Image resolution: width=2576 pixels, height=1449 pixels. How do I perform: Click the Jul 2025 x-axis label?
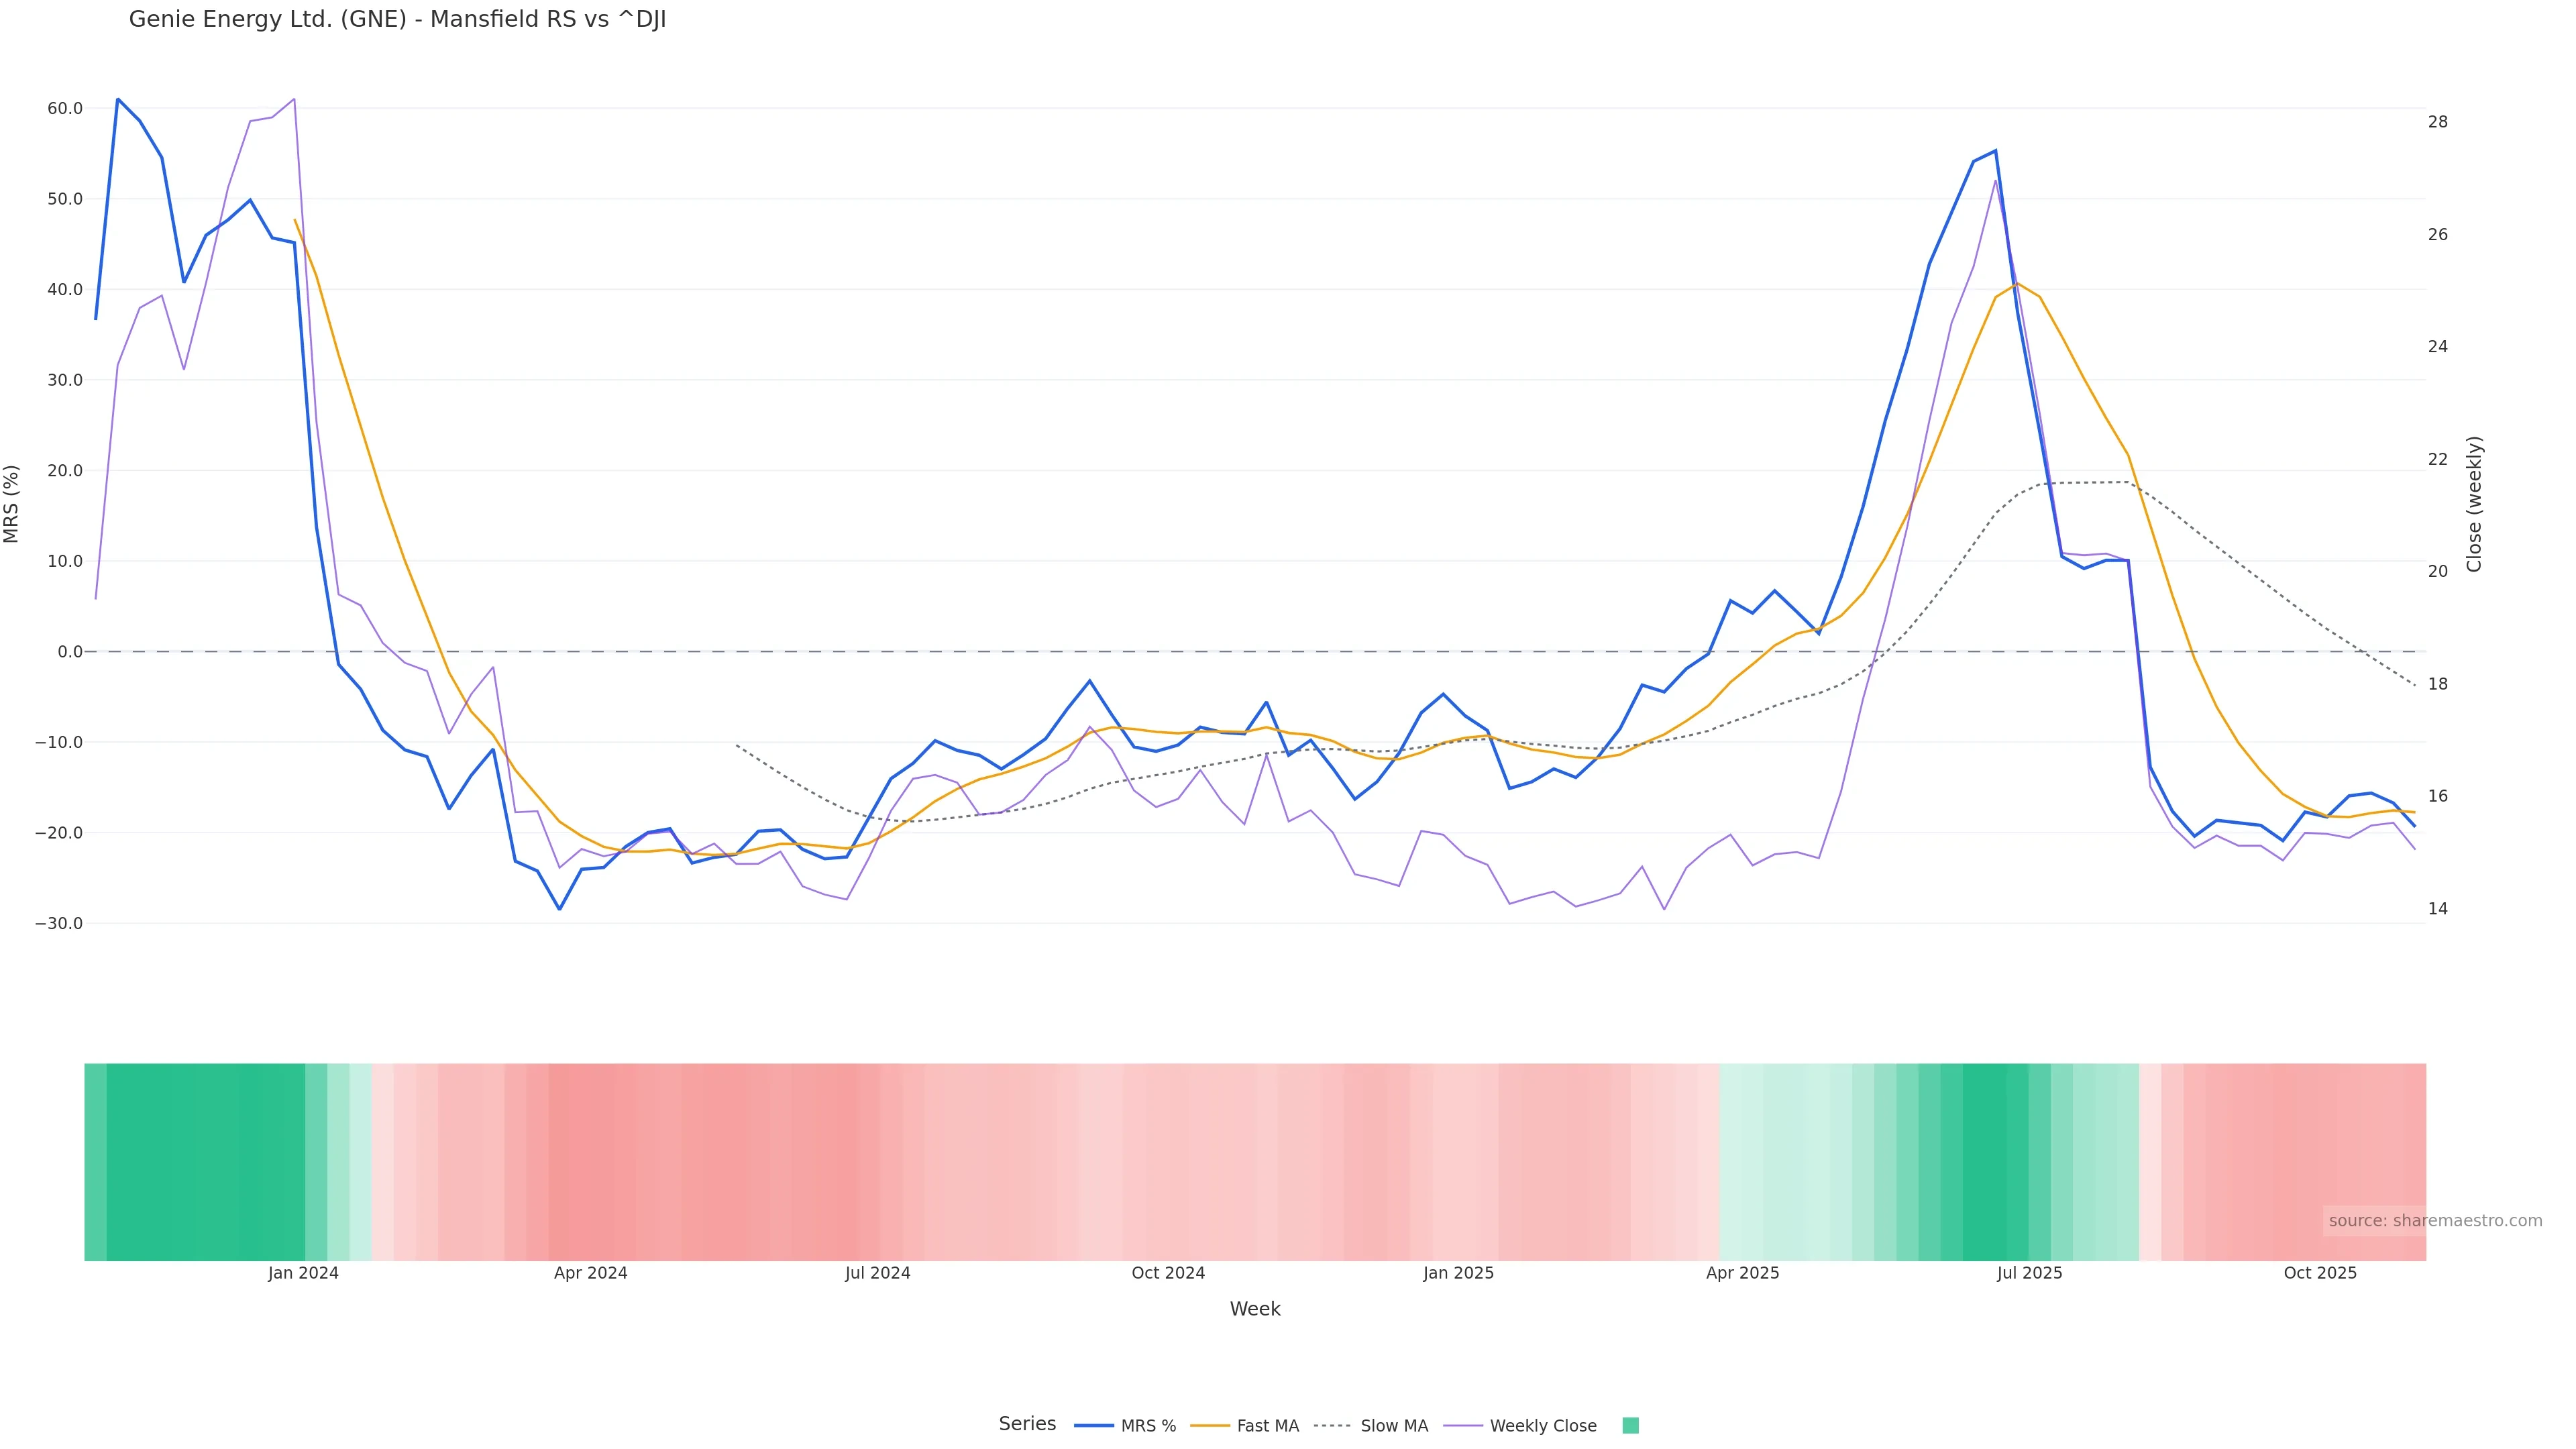point(2029,1273)
